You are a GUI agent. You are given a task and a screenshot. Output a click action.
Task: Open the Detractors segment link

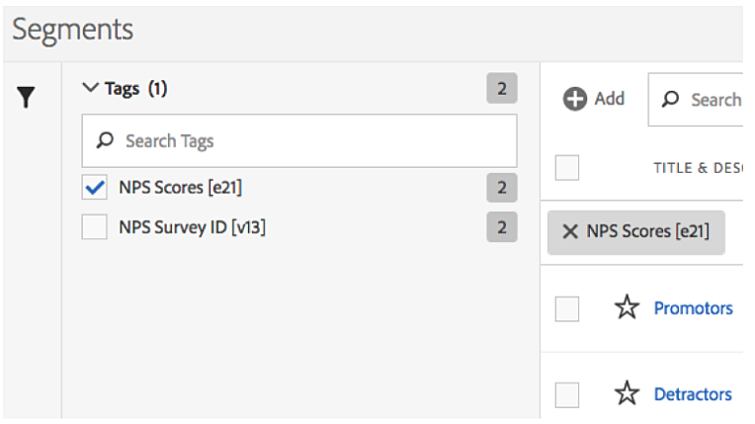(693, 394)
